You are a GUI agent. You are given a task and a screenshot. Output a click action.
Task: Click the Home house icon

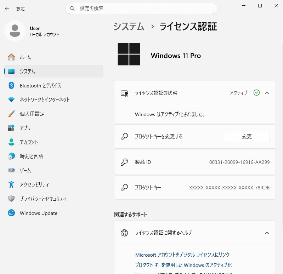point(11,57)
